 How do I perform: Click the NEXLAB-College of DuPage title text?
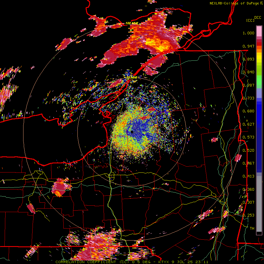point(234,3)
